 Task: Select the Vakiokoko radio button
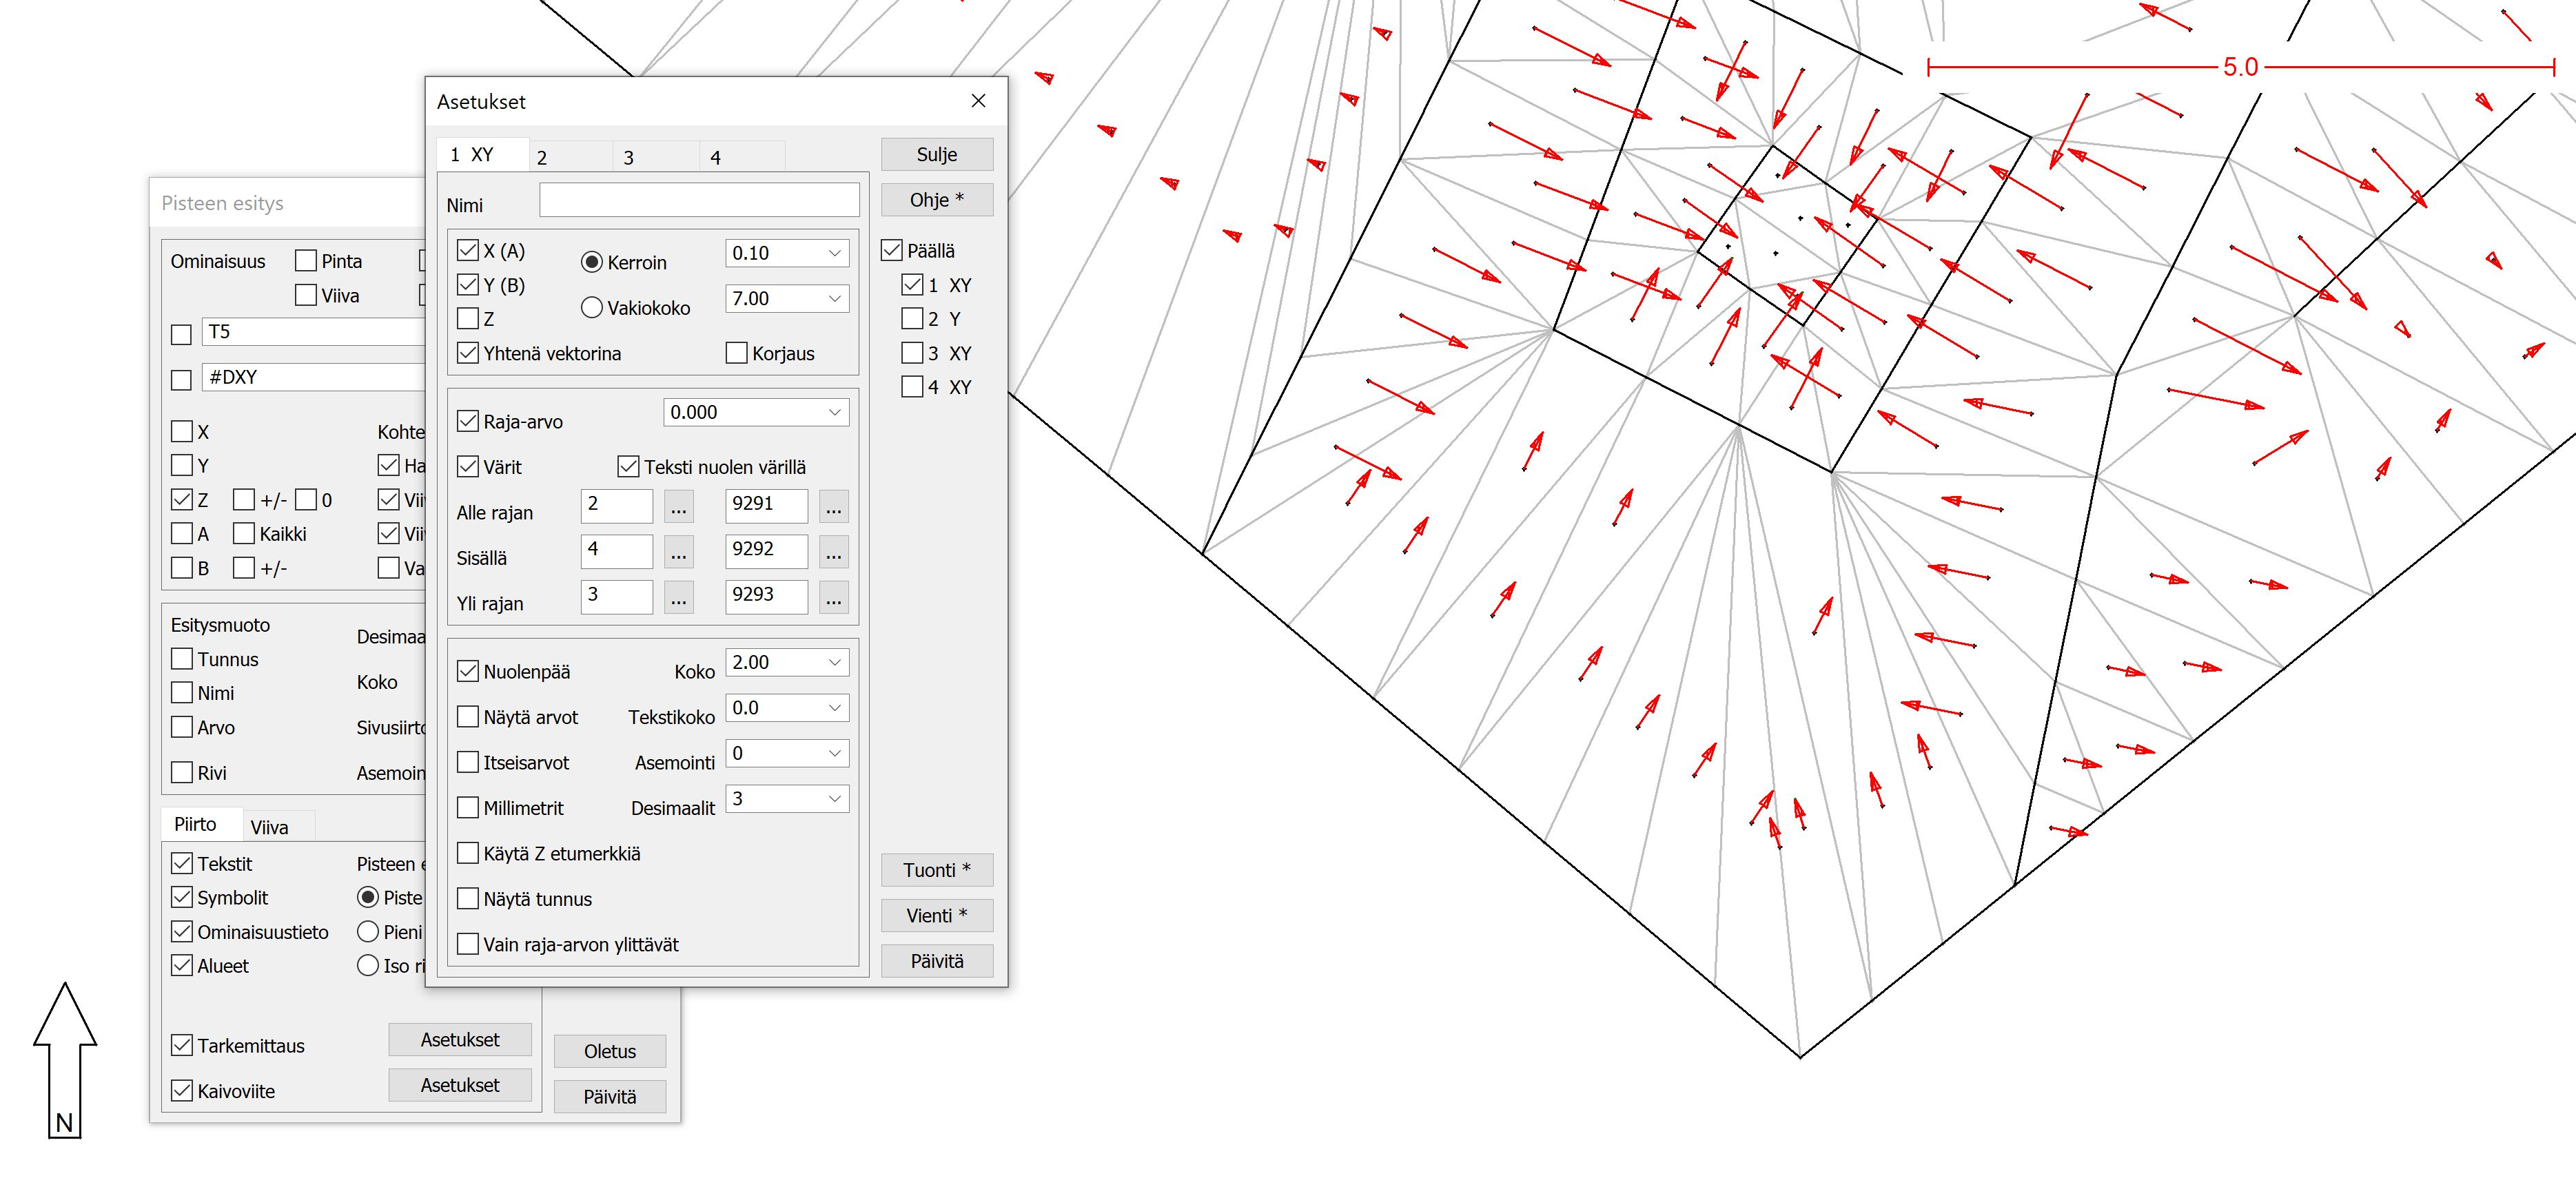pyautogui.click(x=592, y=308)
